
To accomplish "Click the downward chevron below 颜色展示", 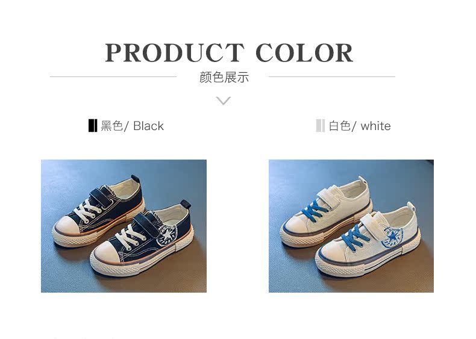I will click(x=224, y=101).
